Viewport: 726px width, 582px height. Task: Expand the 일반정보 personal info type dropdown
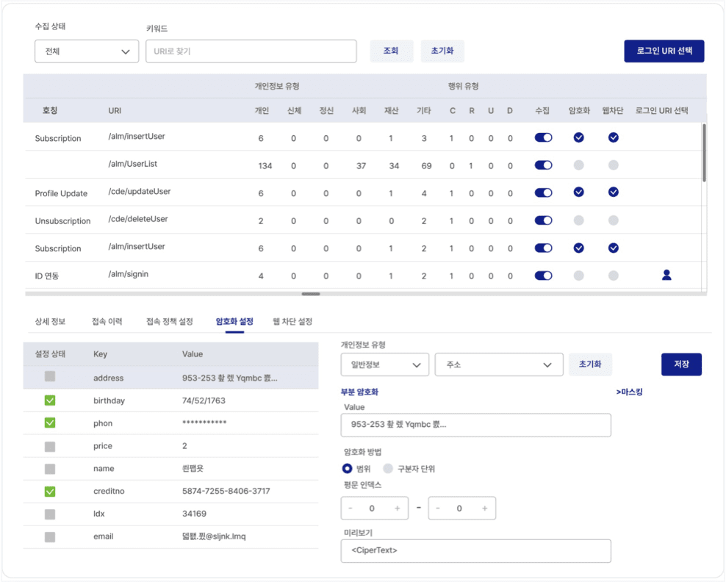coord(384,364)
